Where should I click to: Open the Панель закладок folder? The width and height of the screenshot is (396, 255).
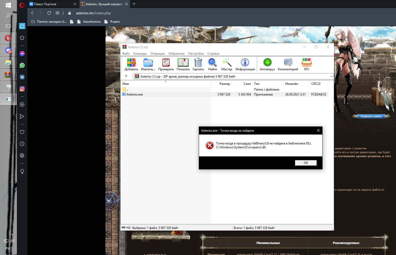tap(49, 22)
